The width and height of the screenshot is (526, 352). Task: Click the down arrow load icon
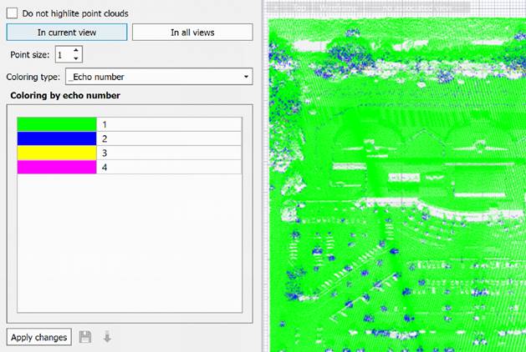point(107,337)
